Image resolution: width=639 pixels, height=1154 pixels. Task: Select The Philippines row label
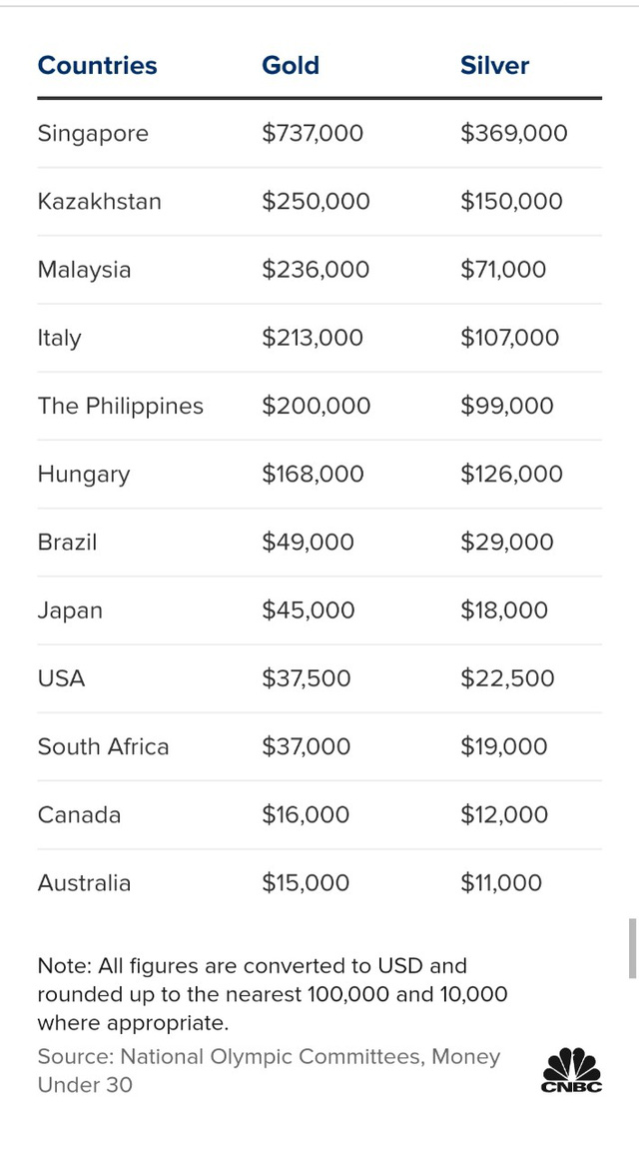[x=120, y=406]
